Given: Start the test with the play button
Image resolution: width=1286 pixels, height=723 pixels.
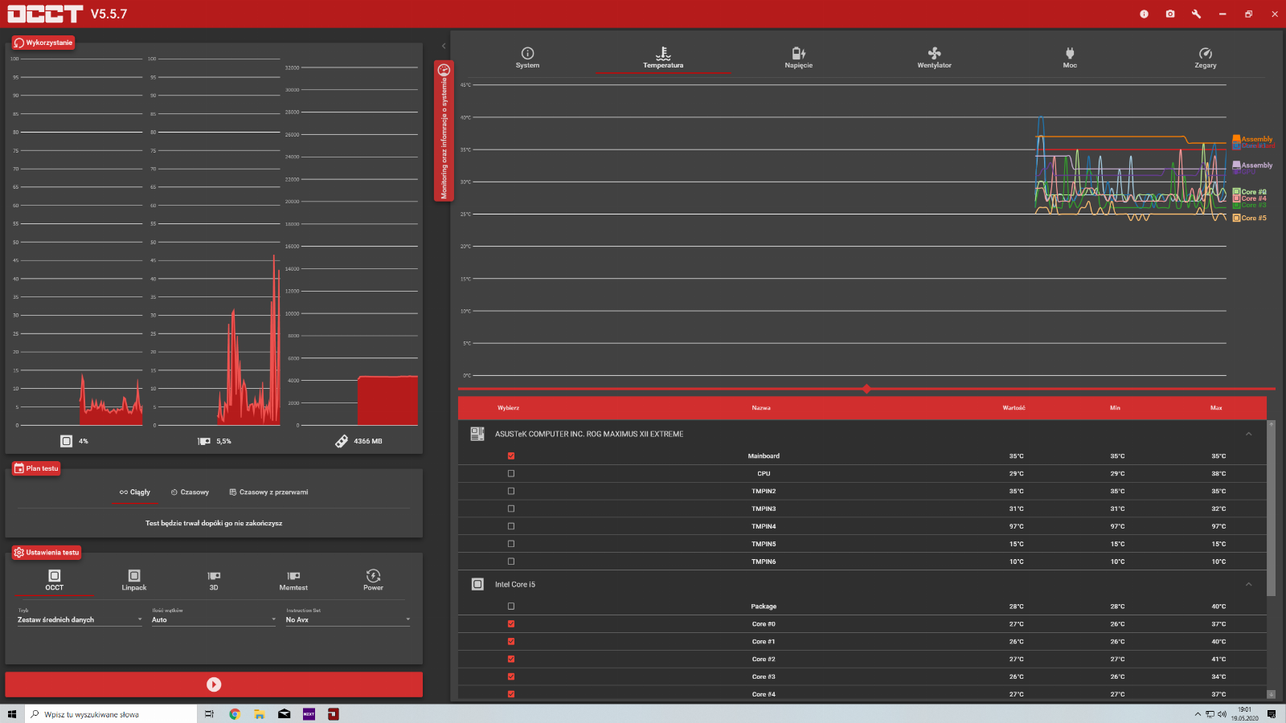Looking at the screenshot, I should point(214,684).
